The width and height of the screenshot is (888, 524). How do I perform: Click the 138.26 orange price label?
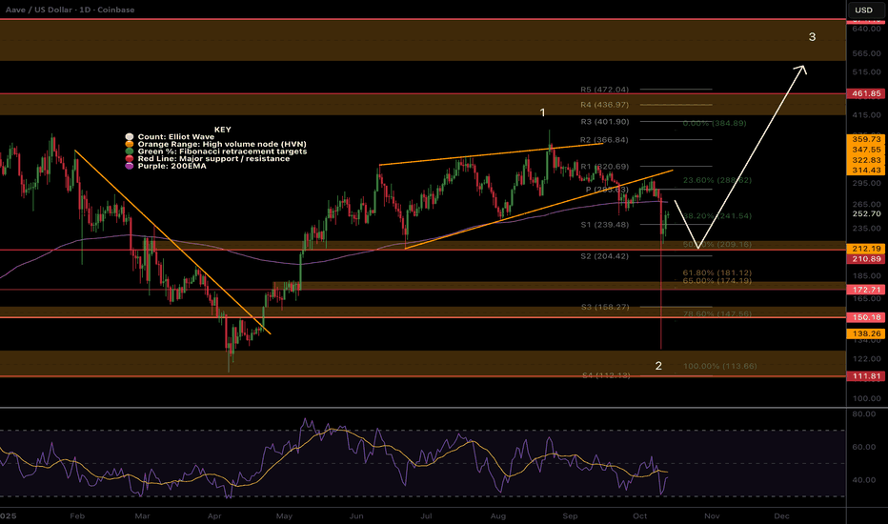(x=865, y=334)
